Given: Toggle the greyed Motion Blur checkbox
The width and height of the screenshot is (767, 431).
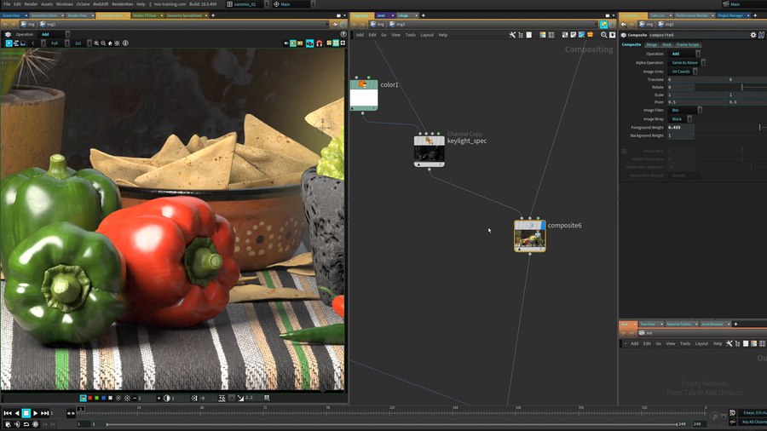Looking at the screenshot, I should [x=624, y=151].
